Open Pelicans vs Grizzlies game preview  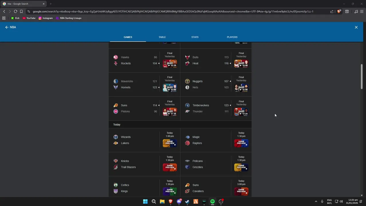coord(241,167)
